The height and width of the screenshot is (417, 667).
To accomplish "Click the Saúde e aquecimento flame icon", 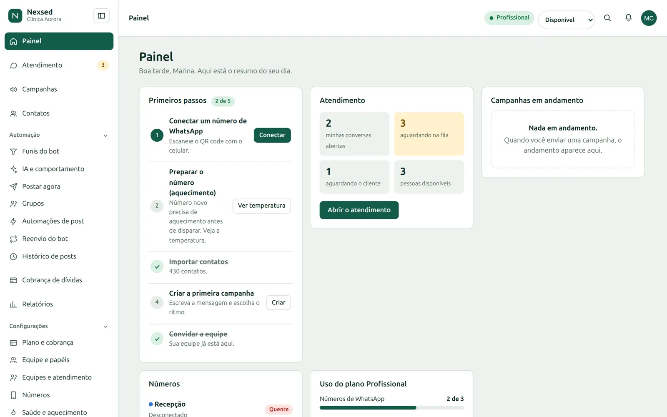I will (x=13, y=412).
